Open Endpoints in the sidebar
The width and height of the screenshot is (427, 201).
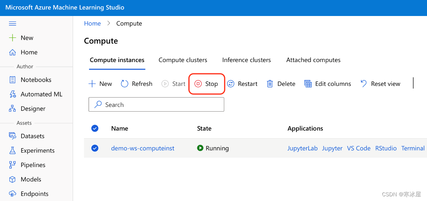(x=35, y=194)
